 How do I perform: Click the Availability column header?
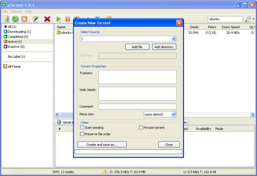coord(203,129)
